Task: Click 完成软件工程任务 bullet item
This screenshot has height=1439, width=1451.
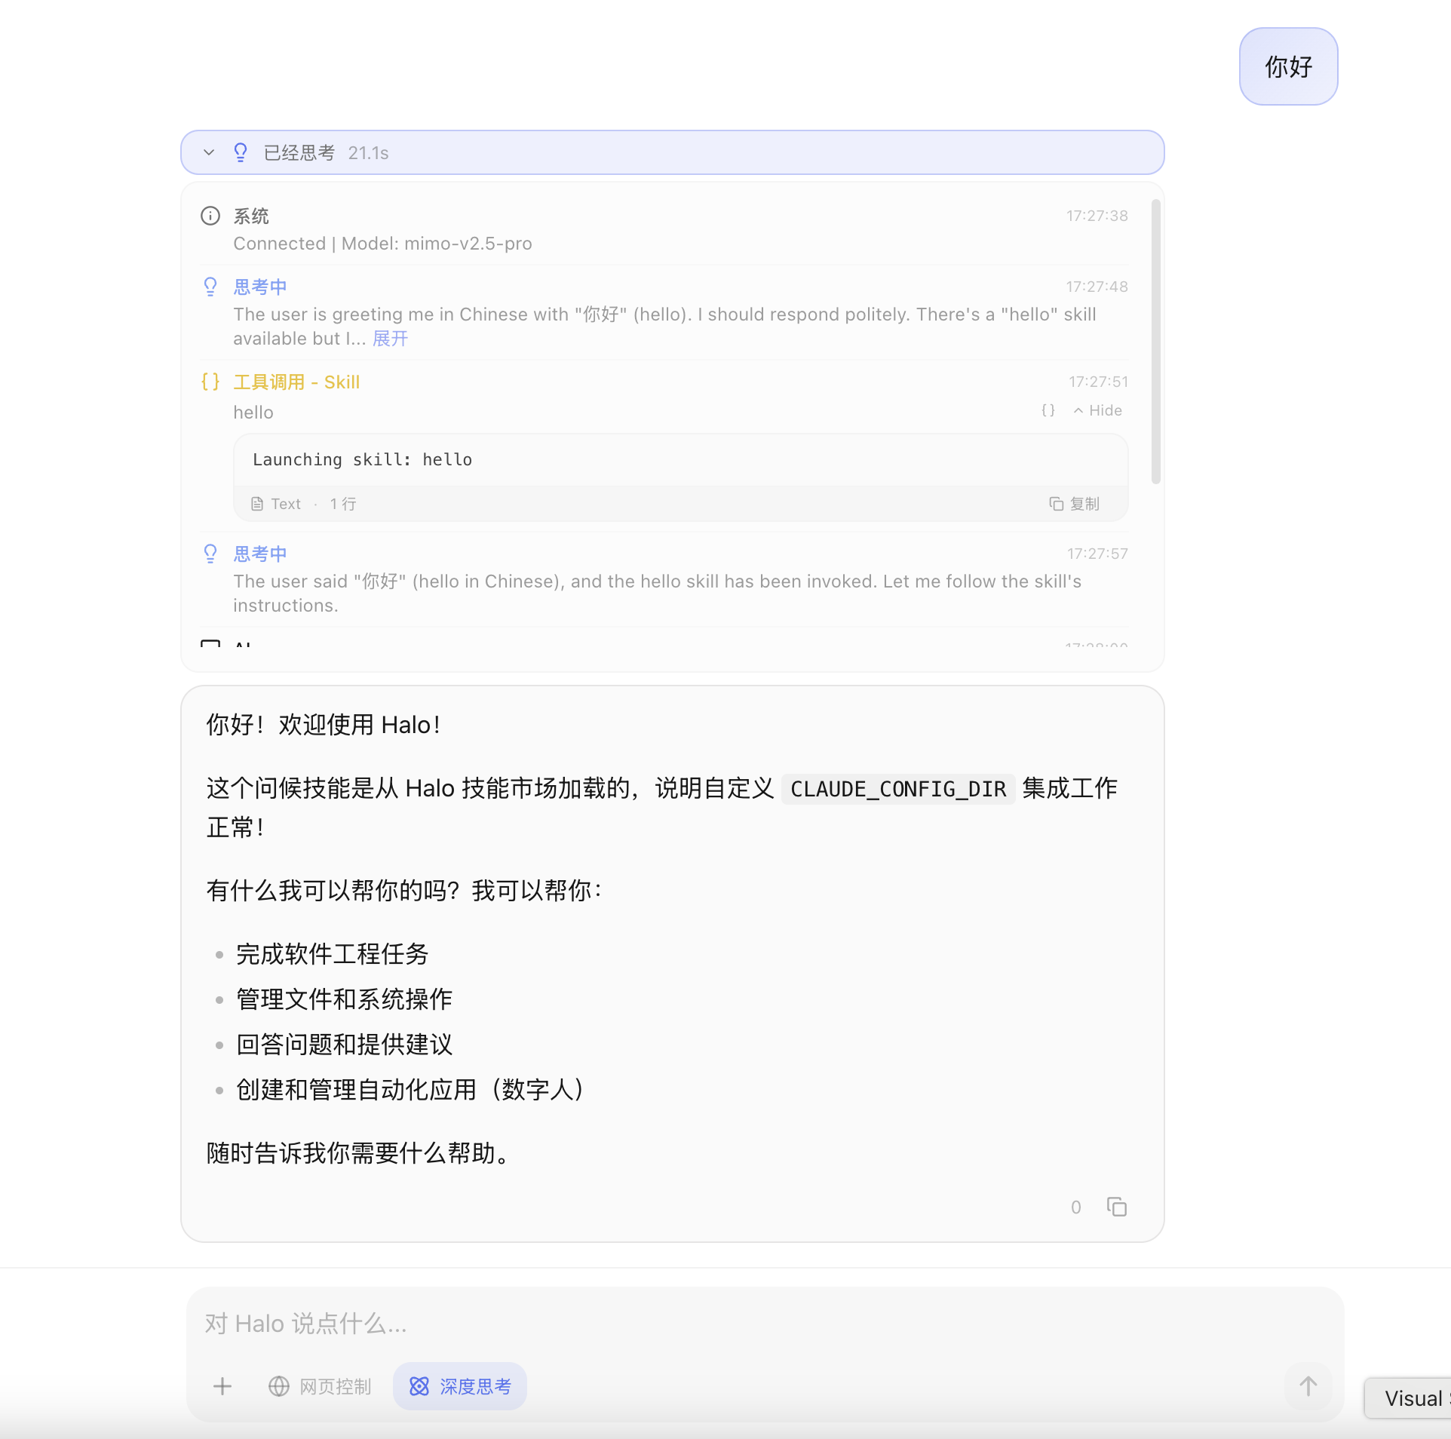Action: (332, 954)
